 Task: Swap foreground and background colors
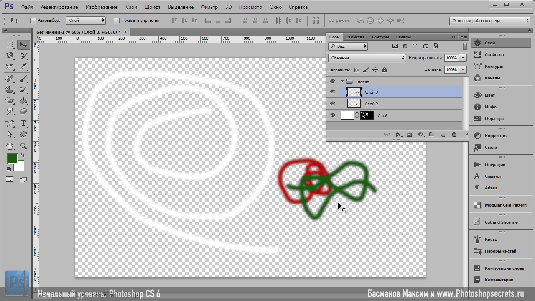(23, 156)
